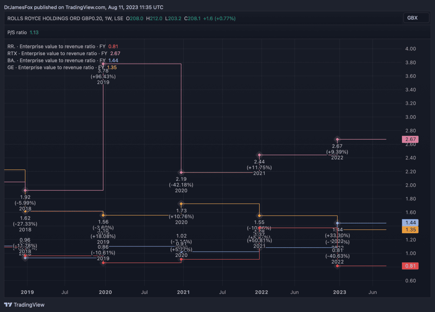Click the pink 2.67 price scale label
Screen dimensions: 435x312
410,139
